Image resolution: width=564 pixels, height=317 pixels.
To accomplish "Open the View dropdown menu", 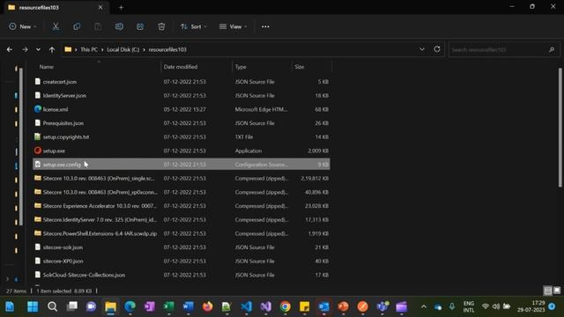I will 233,26.
